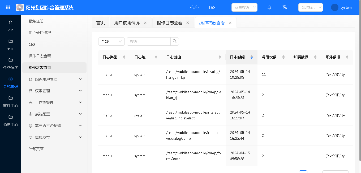Viewport: 361px width, 173px height.
Task: Expand 系统配置 submenu
Action: 54,114
